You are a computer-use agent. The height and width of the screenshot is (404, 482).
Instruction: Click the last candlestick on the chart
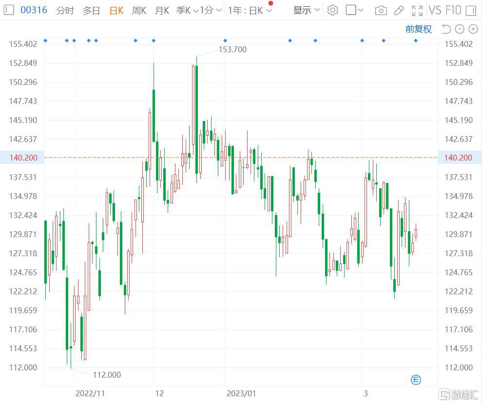pyautogui.click(x=416, y=233)
